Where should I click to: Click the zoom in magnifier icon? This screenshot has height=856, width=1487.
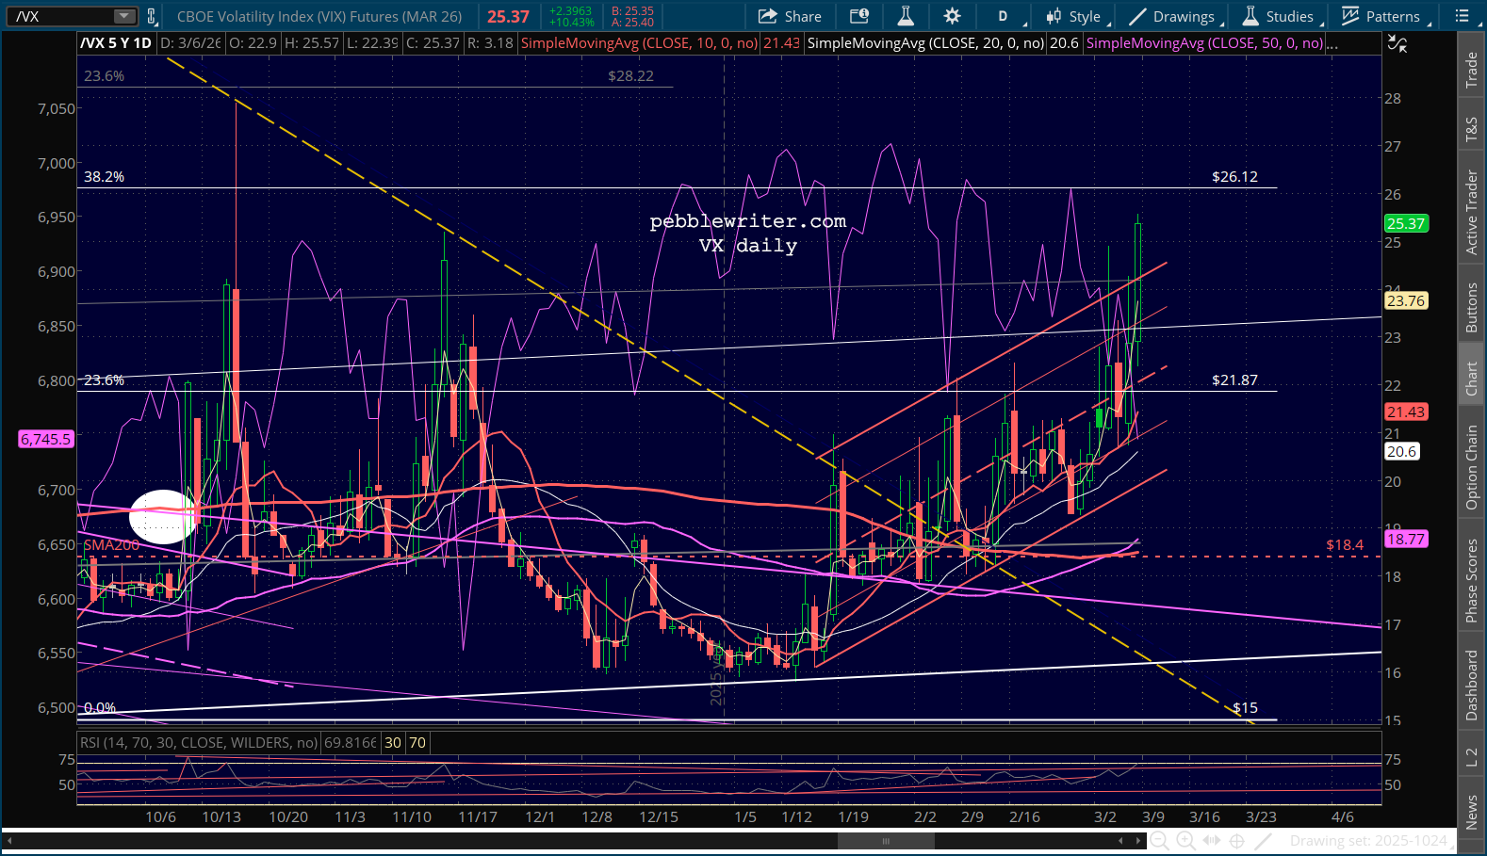pyautogui.click(x=1185, y=841)
